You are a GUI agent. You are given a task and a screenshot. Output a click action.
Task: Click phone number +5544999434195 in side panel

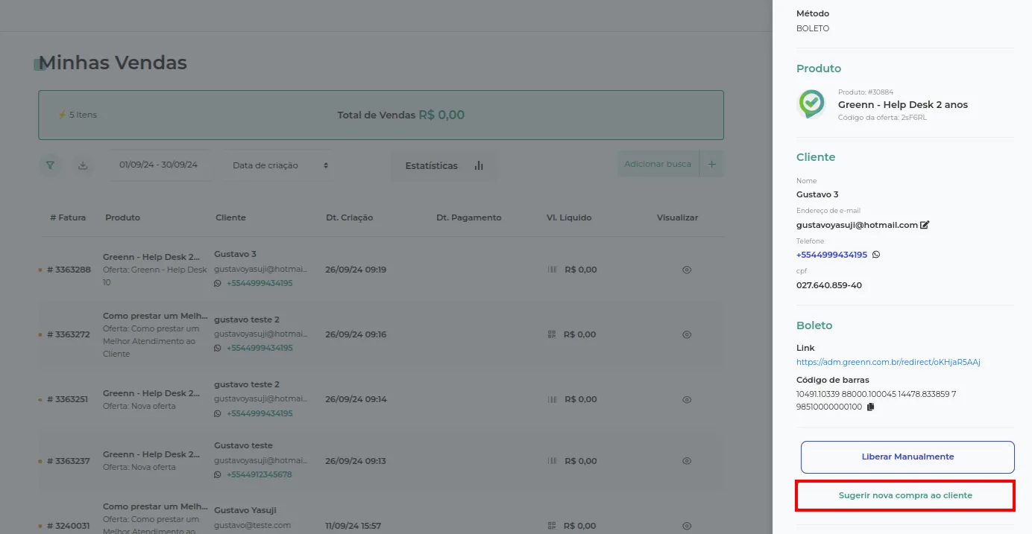(x=831, y=255)
